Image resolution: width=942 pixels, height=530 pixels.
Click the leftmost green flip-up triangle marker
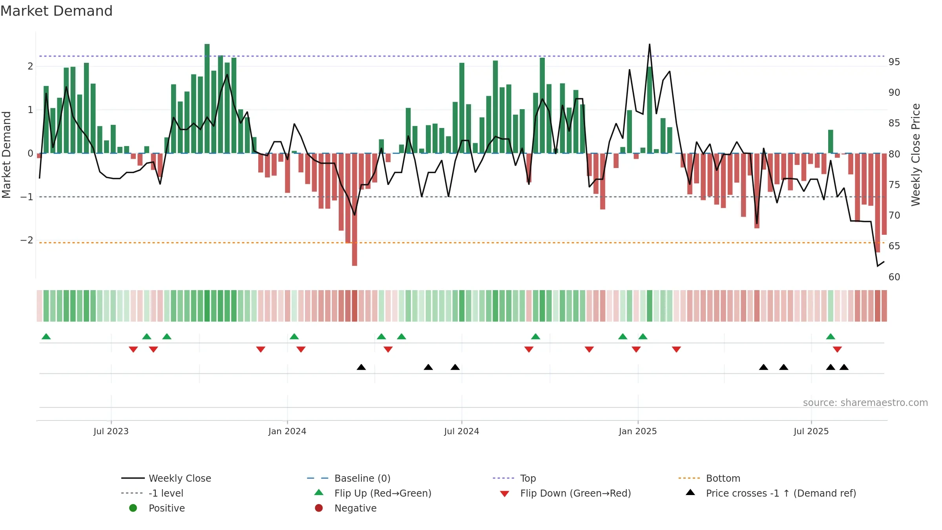coord(46,336)
